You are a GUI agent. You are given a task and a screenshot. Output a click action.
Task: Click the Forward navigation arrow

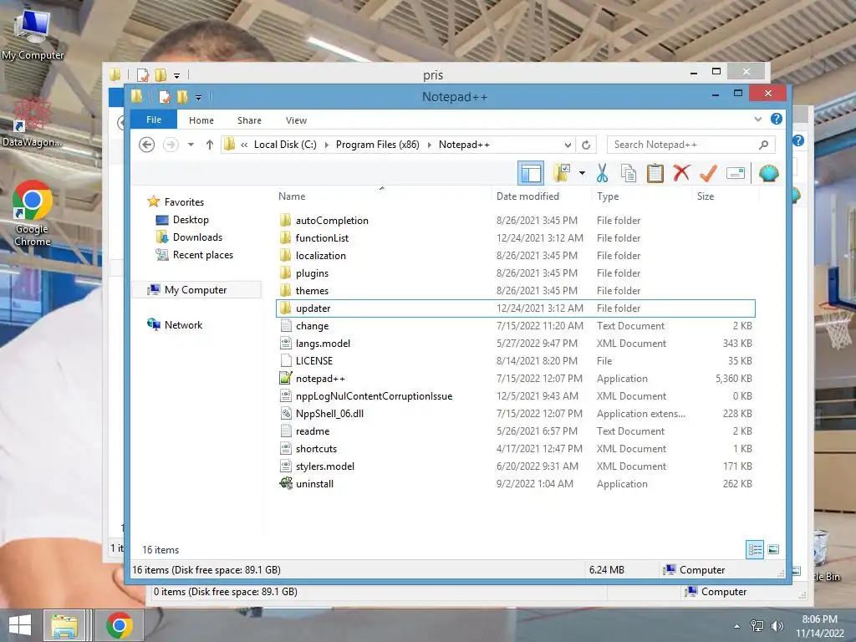coord(171,145)
